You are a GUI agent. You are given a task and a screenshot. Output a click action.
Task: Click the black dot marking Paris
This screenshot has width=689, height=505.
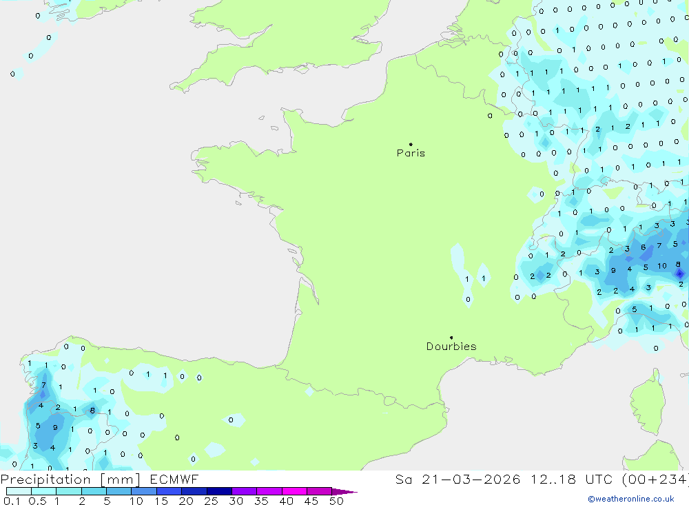pyautogui.click(x=411, y=144)
